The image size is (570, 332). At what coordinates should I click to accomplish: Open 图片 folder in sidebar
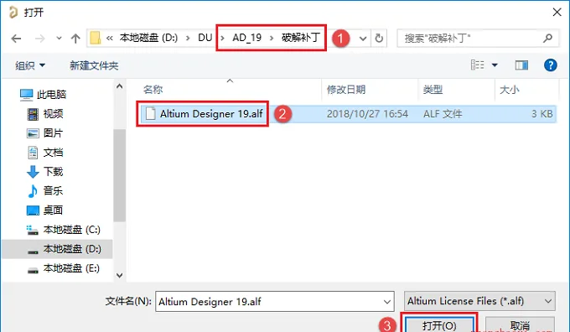(x=53, y=133)
